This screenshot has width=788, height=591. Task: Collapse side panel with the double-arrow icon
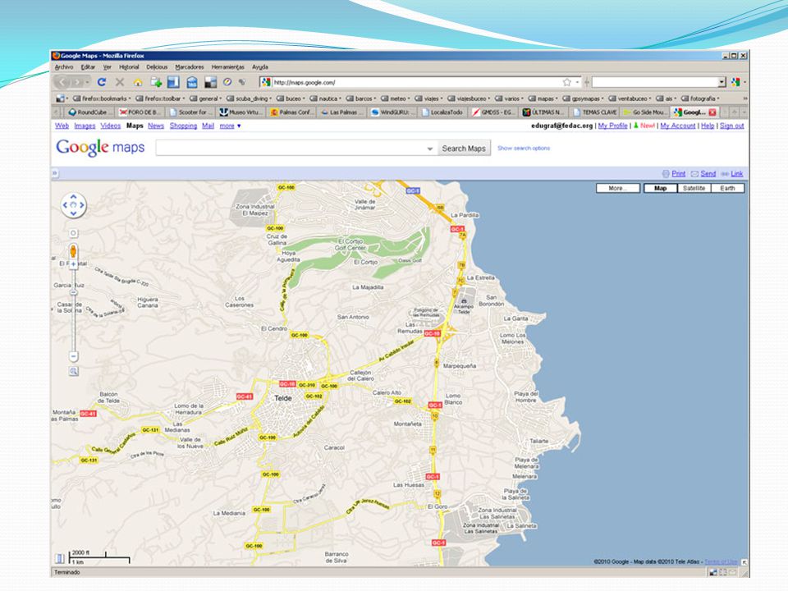[55, 173]
